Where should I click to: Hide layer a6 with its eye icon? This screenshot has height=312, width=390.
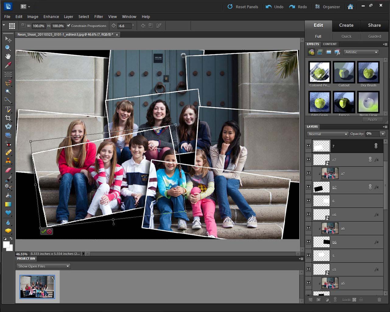coord(308,228)
